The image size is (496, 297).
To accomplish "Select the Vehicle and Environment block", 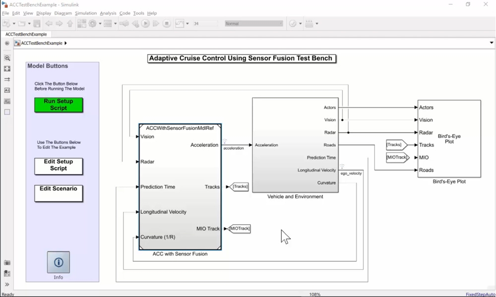I will [295, 145].
